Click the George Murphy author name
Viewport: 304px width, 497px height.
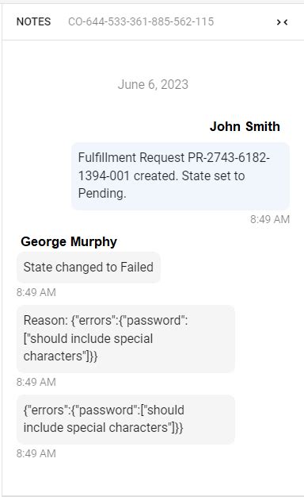[69, 241]
